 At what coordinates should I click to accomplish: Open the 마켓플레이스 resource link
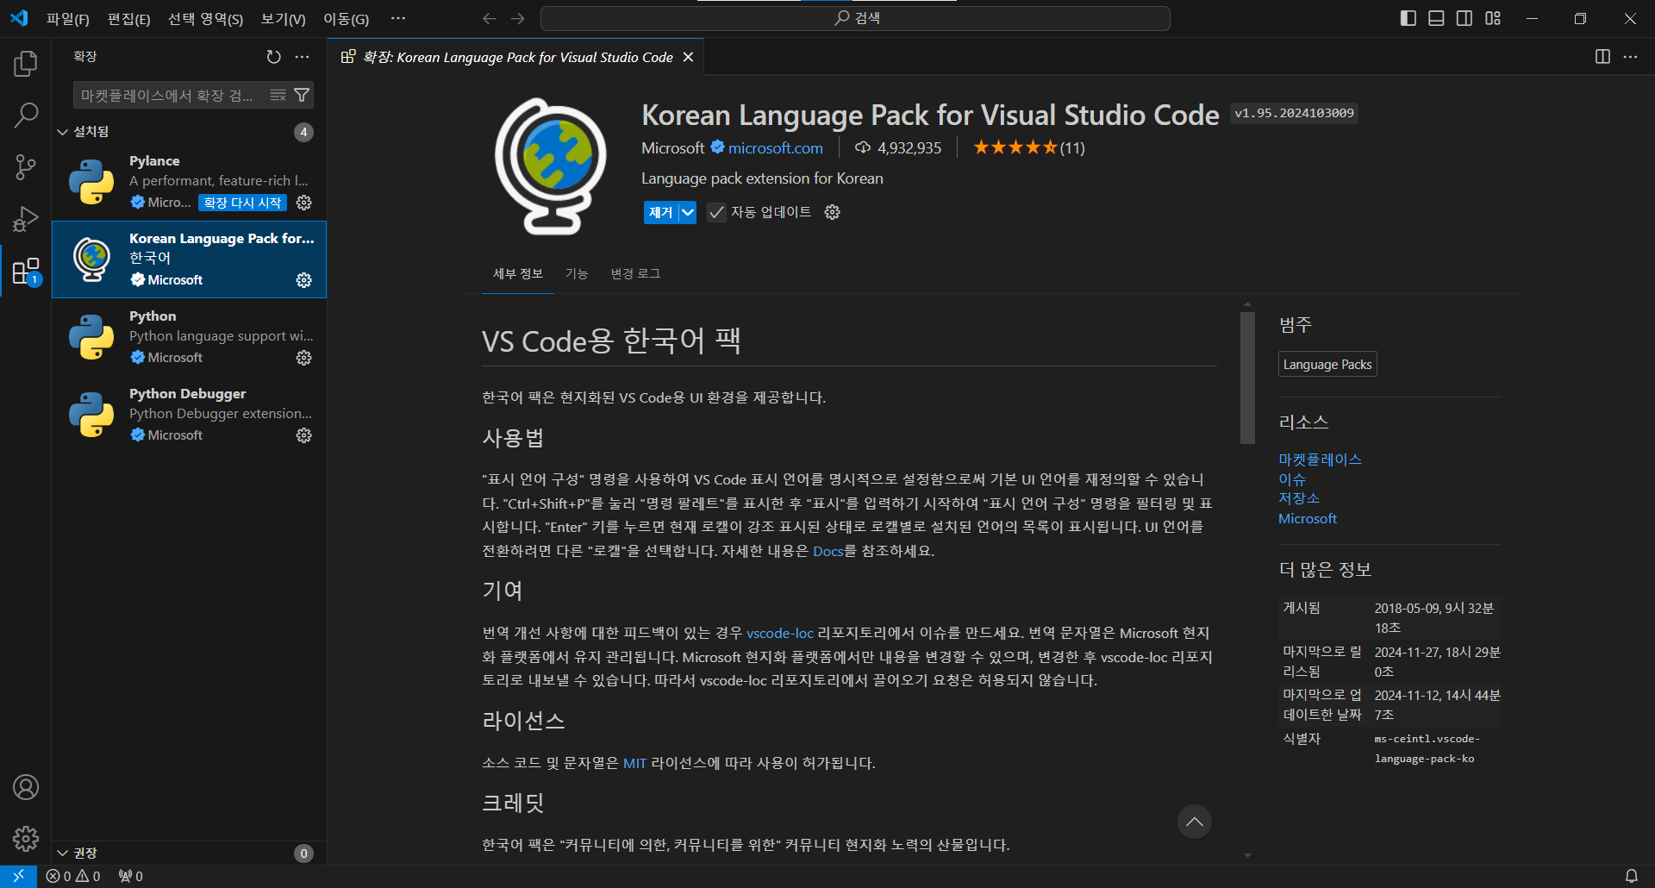coord(1320,460)
